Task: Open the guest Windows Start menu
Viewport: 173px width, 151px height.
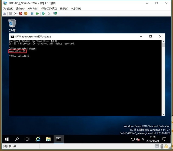Action: 7,139
